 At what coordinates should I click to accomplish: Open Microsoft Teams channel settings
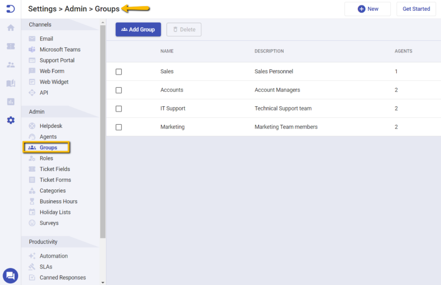pyautogui.click(x=60, y=50)
